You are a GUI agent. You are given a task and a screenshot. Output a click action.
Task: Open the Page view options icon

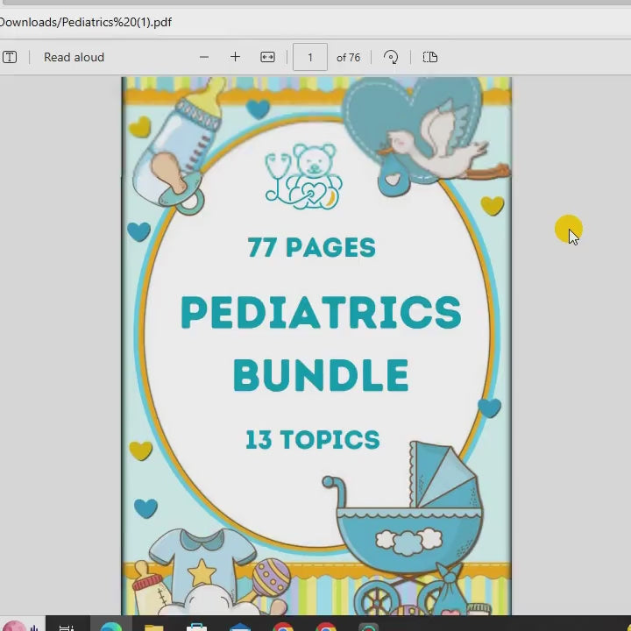[430, 57]
